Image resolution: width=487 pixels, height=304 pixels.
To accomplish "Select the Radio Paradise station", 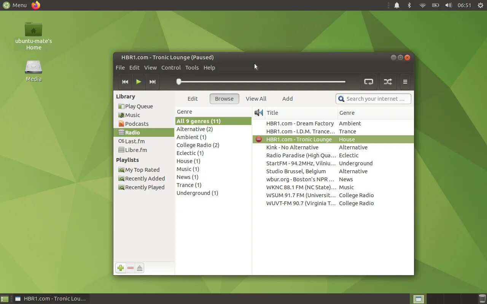I will pos(333,155).
